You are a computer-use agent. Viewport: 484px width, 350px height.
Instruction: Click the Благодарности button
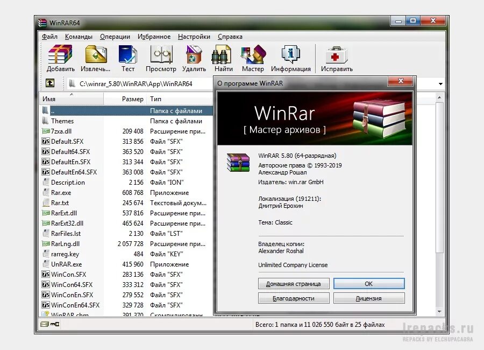[x=294, y=297]
